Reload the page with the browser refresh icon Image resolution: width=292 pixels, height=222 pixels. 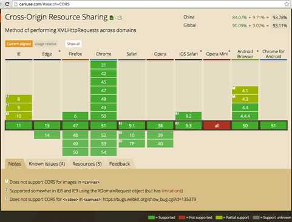pyautogui.click(x=7, y=4)
